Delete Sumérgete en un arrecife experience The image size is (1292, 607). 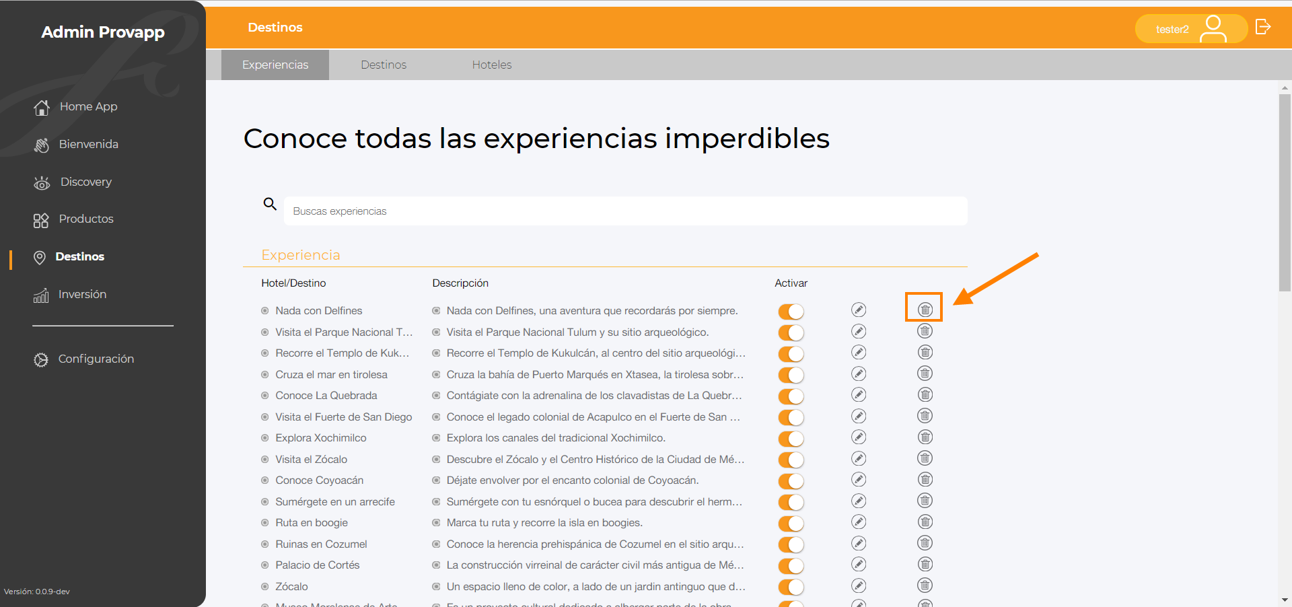[925, 501]
